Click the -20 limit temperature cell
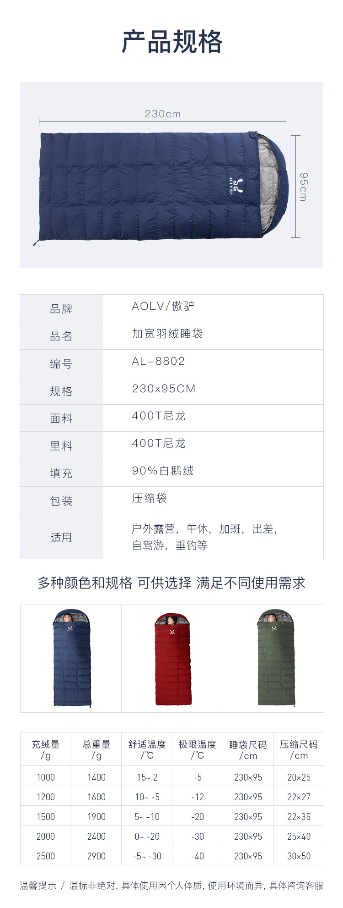343x908 pixels. coord(197,816)
